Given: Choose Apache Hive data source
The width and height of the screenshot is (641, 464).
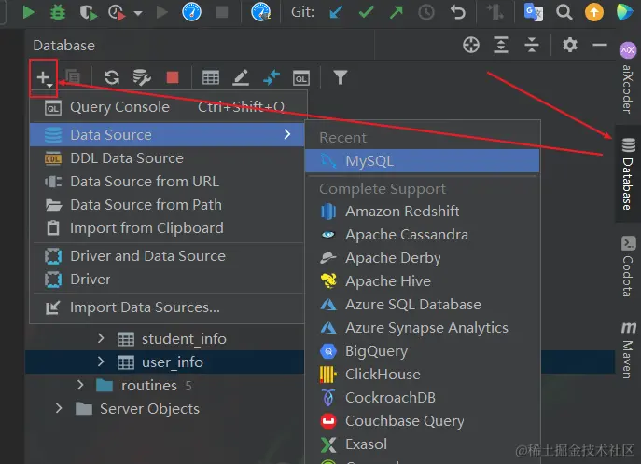Looking at the screenshot, I should click(x=423, y=281).
